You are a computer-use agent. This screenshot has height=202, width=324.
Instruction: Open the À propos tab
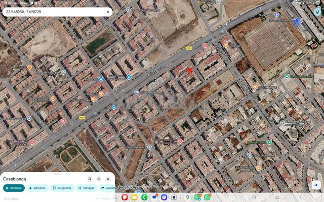(12, 198)
